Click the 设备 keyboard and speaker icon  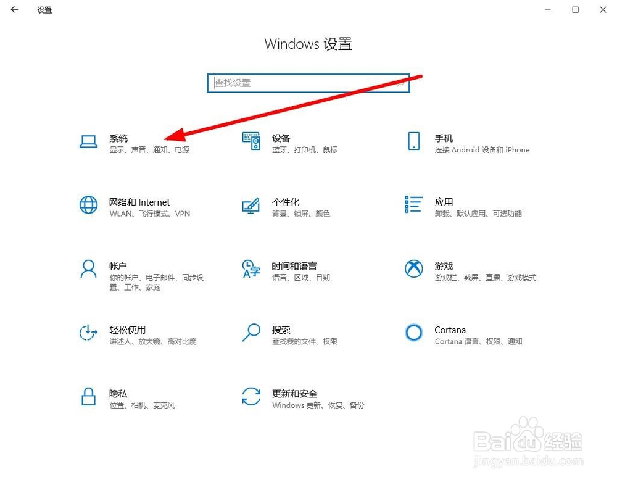click(251, 141)
